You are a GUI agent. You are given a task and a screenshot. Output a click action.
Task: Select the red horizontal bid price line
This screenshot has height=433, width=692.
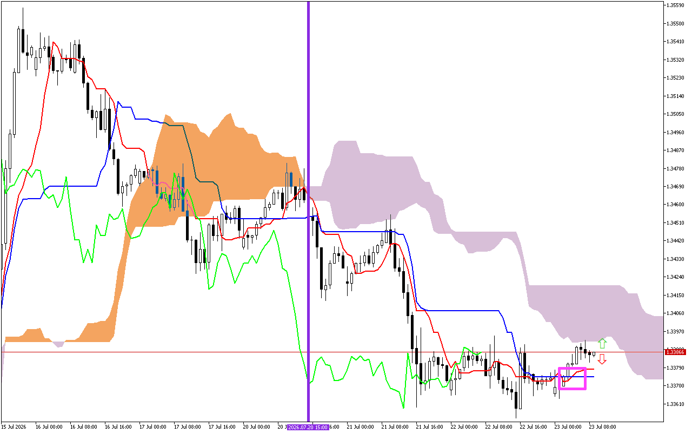coord(332,352)
